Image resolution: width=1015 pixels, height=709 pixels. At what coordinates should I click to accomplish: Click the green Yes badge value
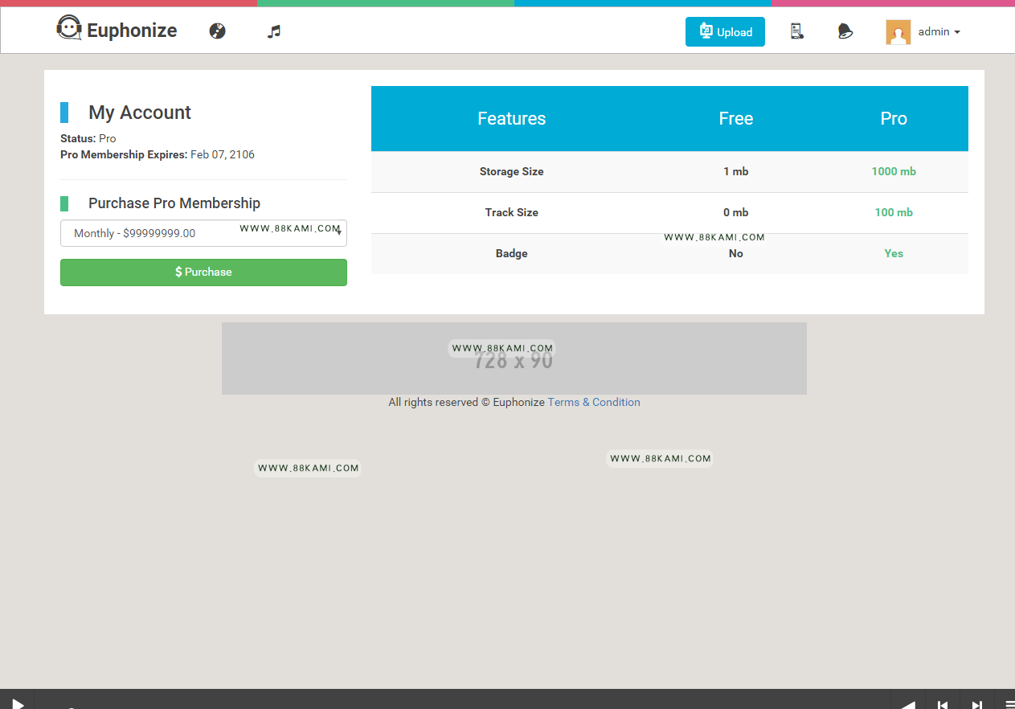point(894,253)
